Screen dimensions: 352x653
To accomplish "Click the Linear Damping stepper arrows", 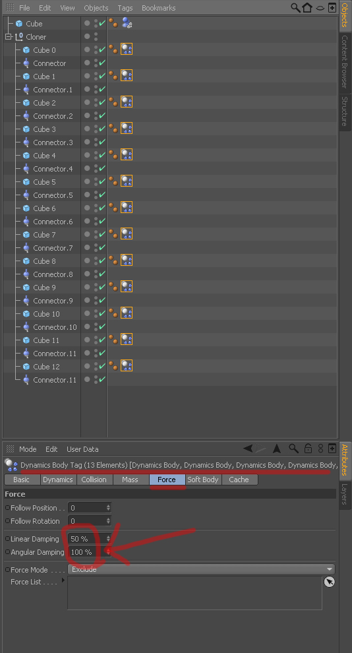I will point(108,539).
